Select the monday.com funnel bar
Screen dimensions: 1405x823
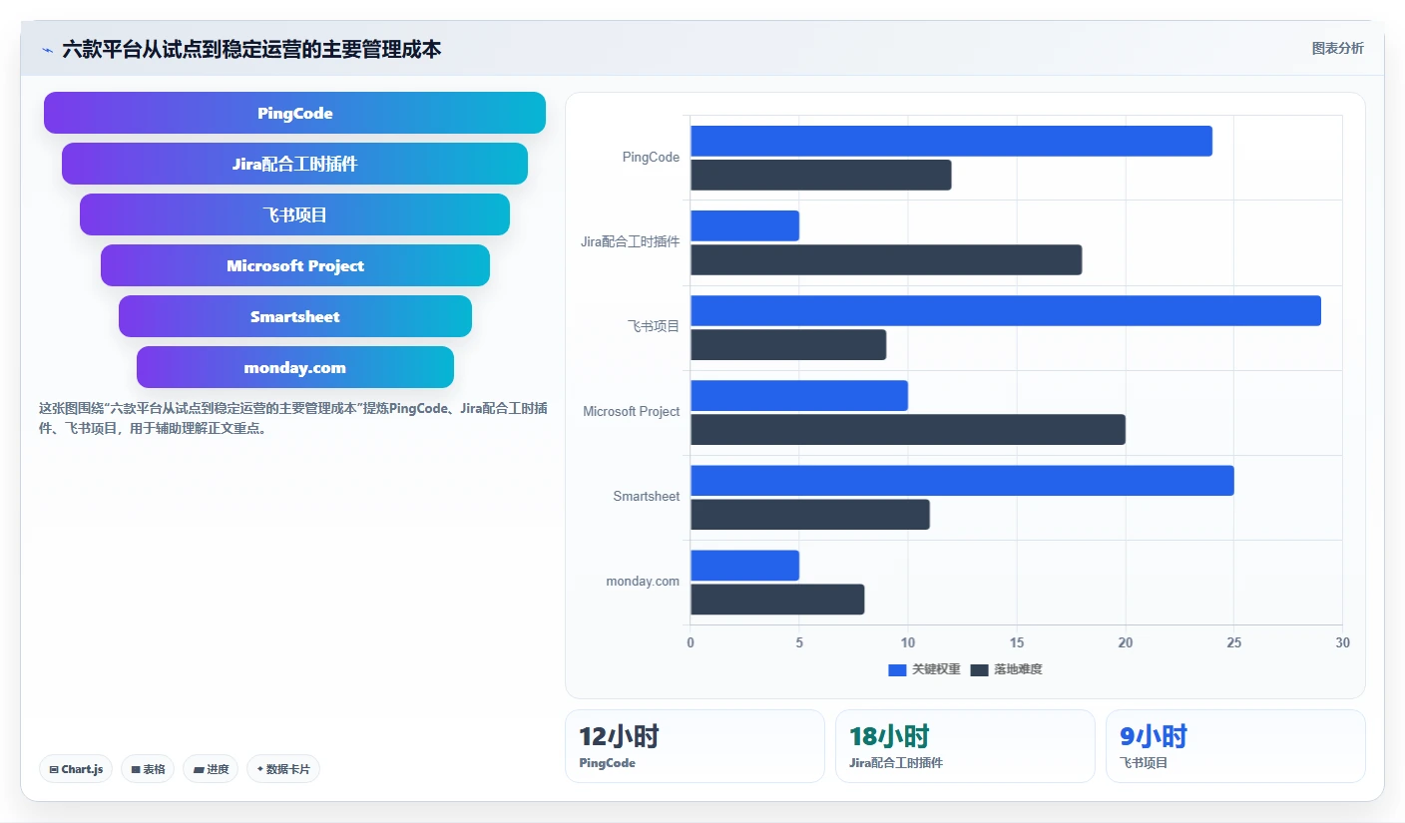(x=294, y=367)
